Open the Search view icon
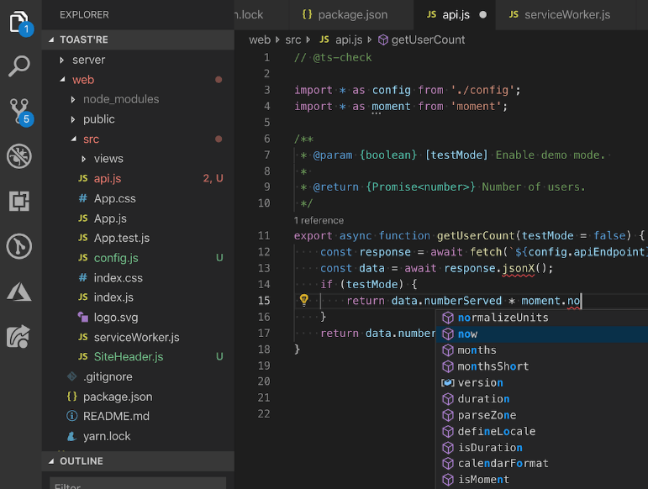Viewport: 648px width, 489px height. click(x=19, y=66)
